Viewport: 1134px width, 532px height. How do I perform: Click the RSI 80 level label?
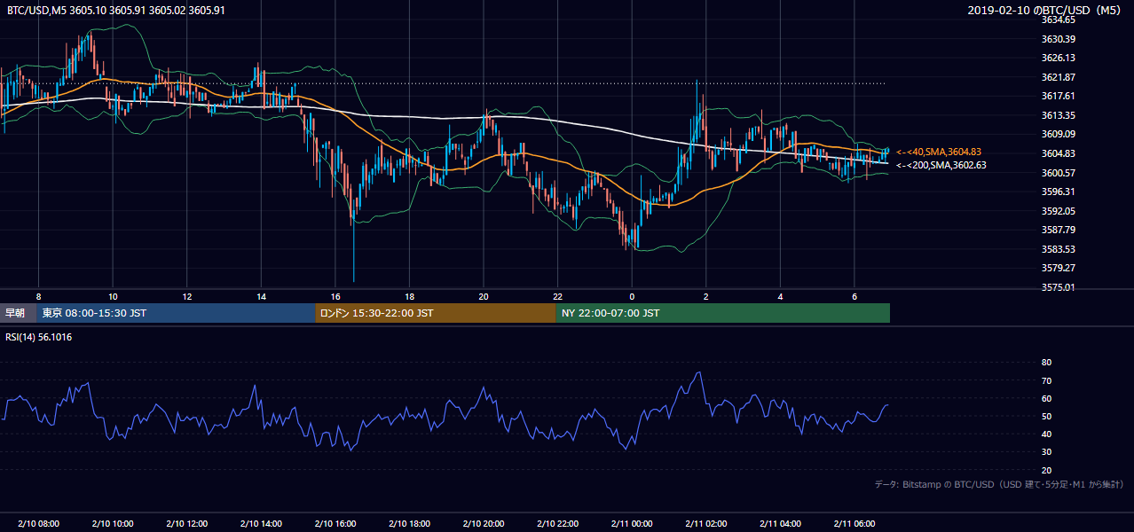click(1047, 363)
